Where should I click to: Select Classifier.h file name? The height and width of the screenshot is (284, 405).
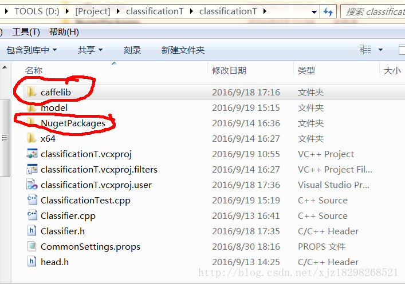coord(63,231)
